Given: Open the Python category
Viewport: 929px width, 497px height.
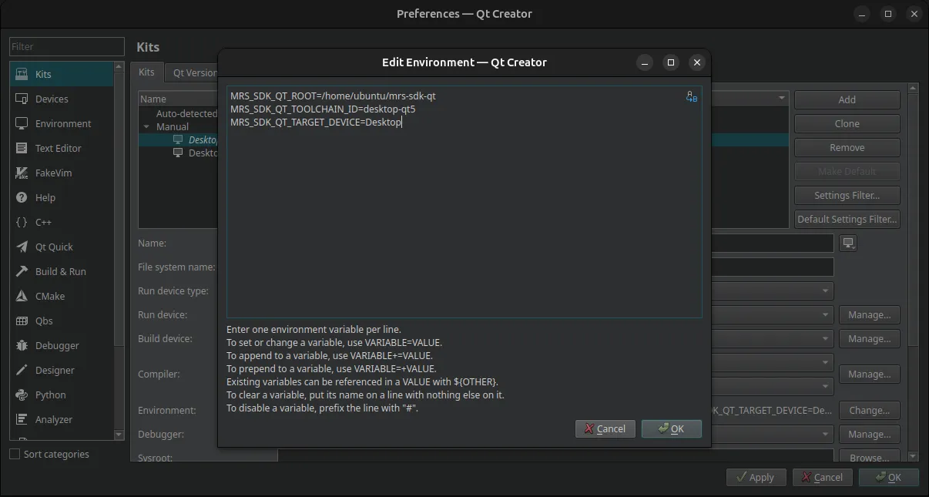Looking at the screenshot, I should coord(62,395).
